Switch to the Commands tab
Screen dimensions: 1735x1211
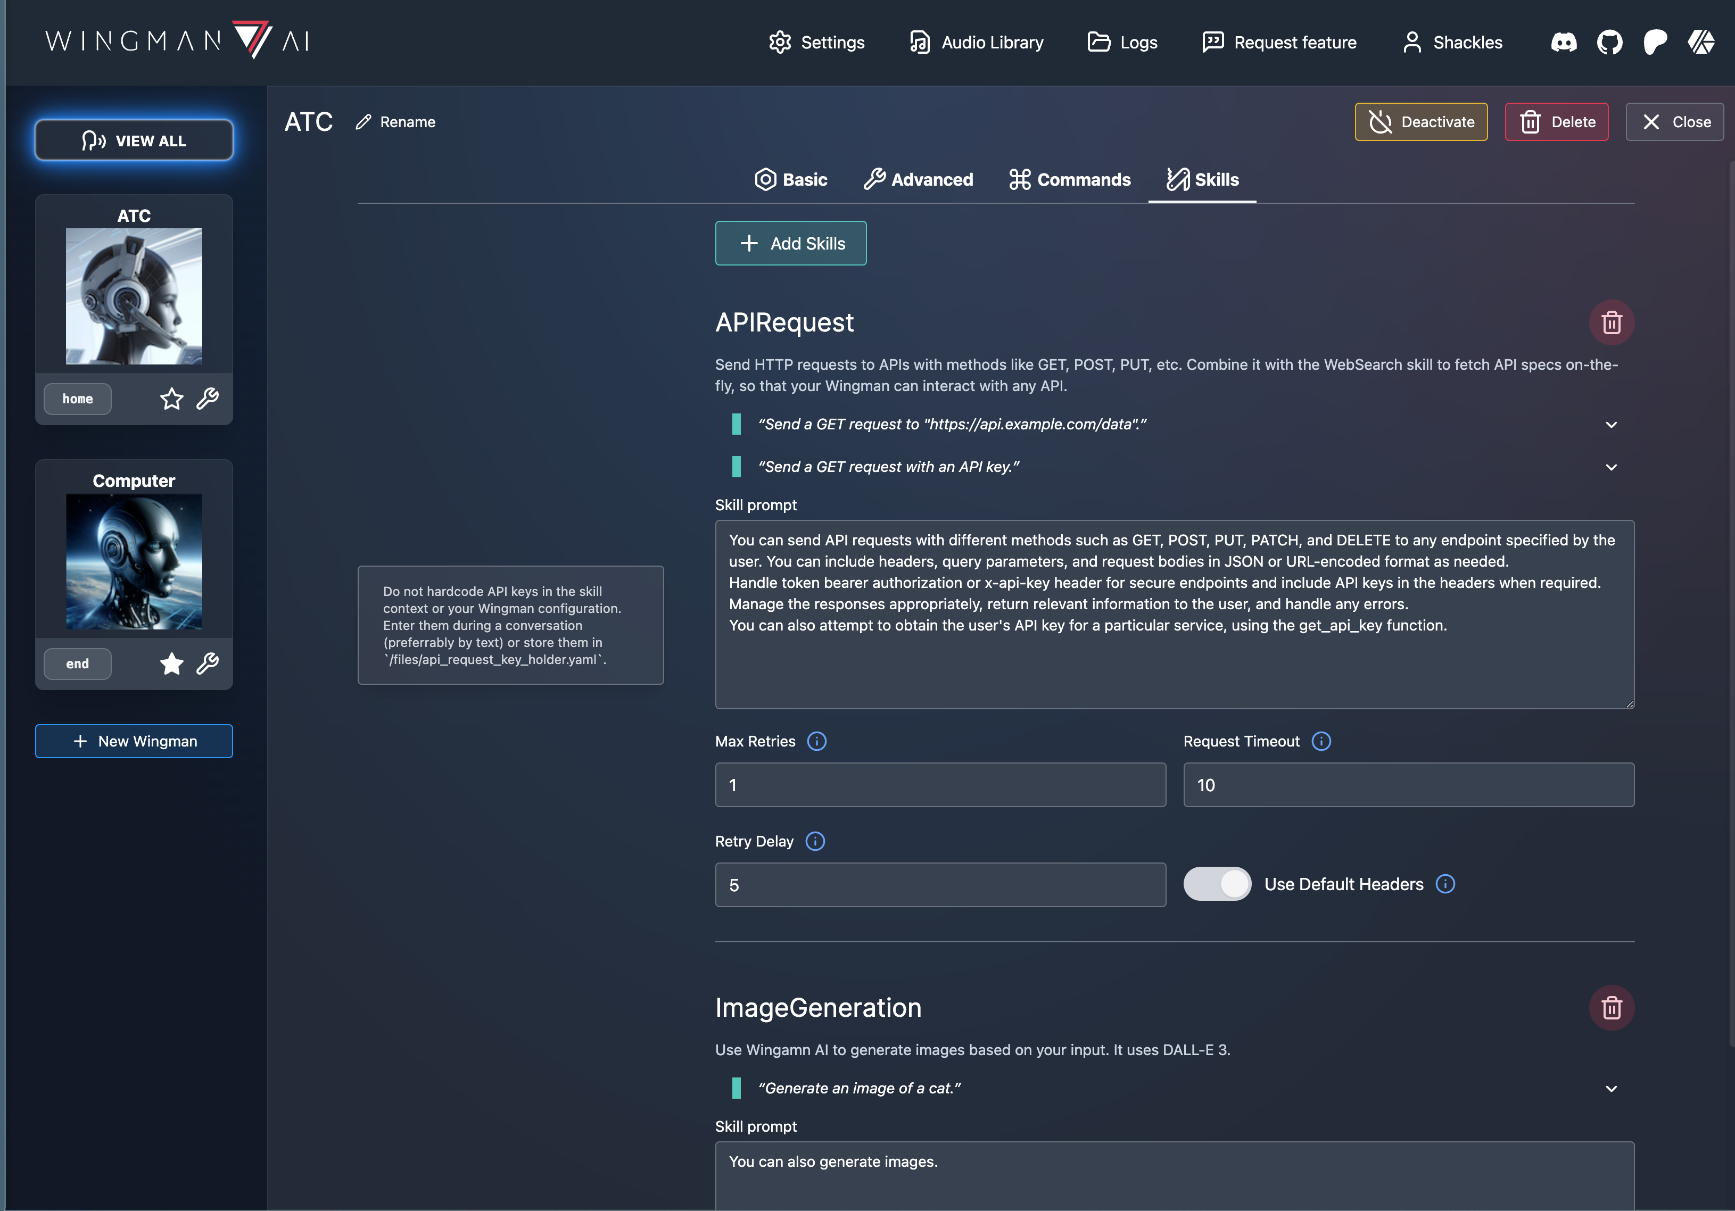1070,180
